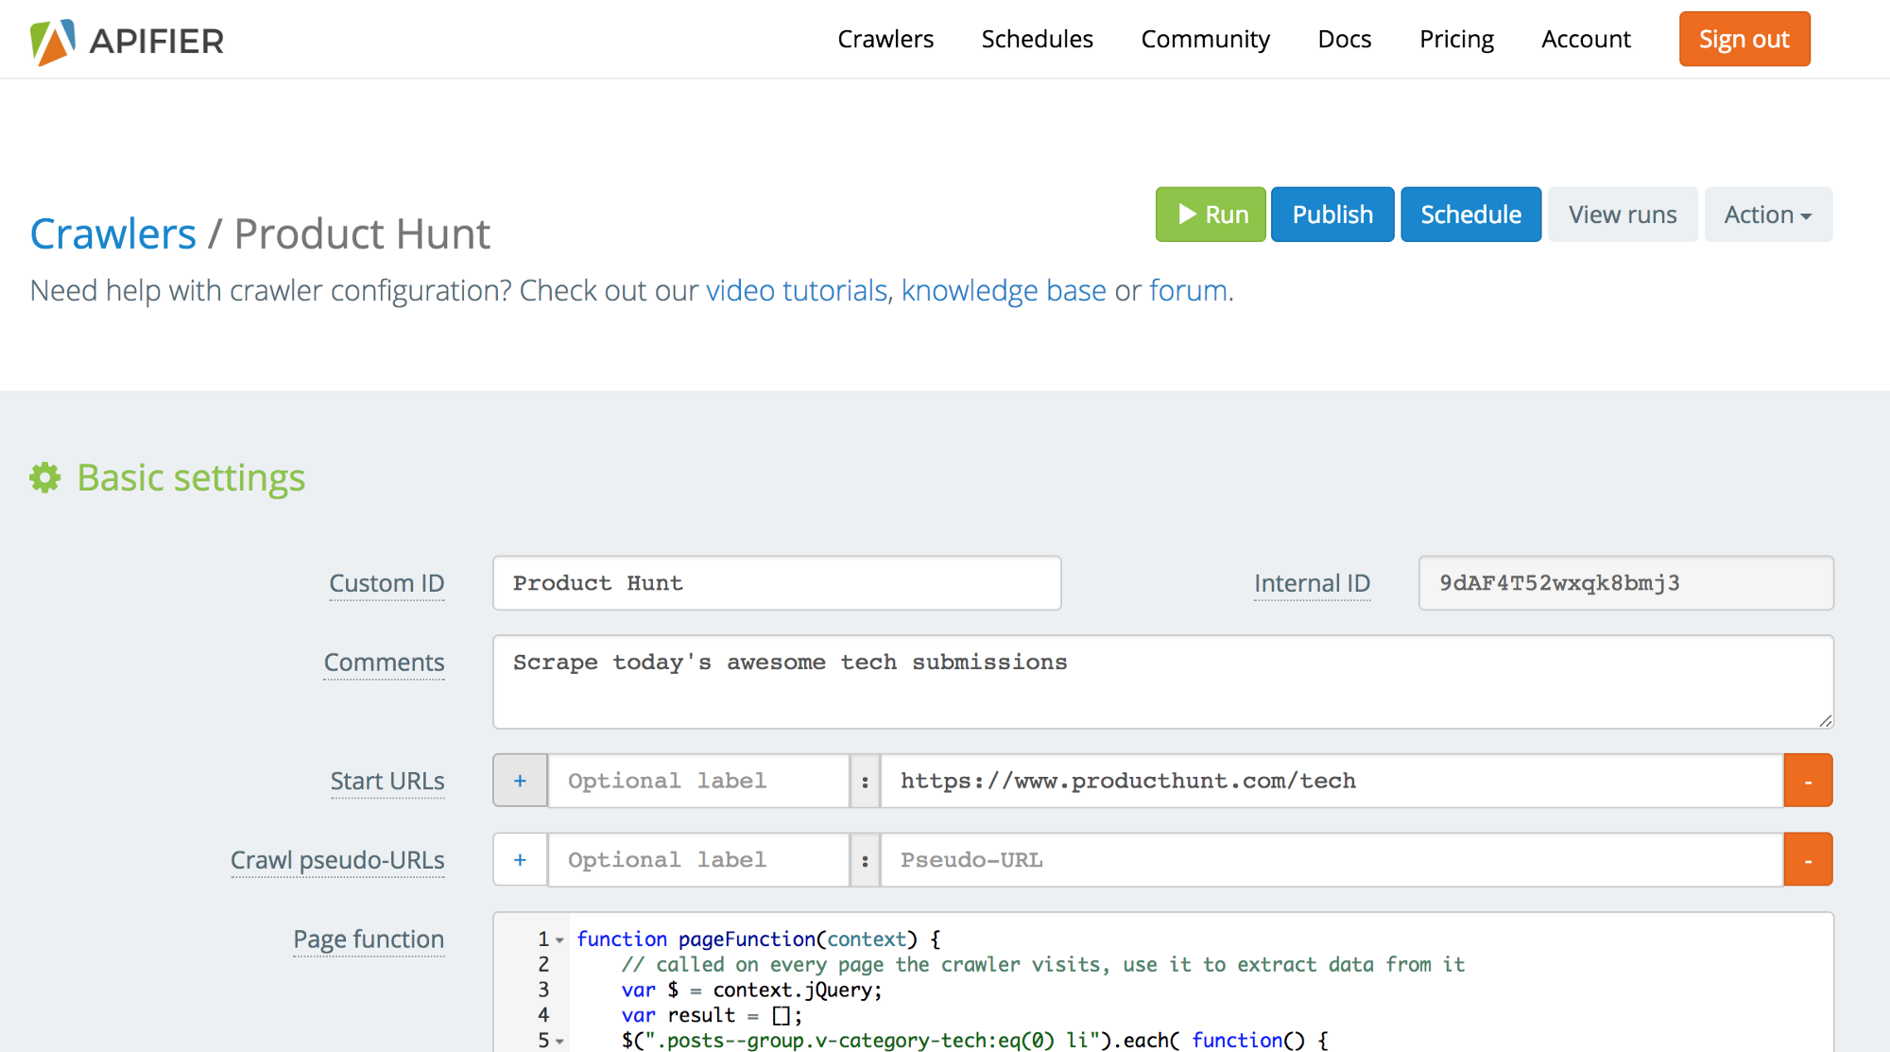The image size is (1890, 1052).
Task: Click the gear icon beside Basic settings
Action: [x=44, y=477]
